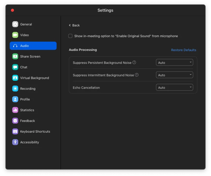Open Suppress Intermittent Background Noise dropdown

tap(174, 75)
